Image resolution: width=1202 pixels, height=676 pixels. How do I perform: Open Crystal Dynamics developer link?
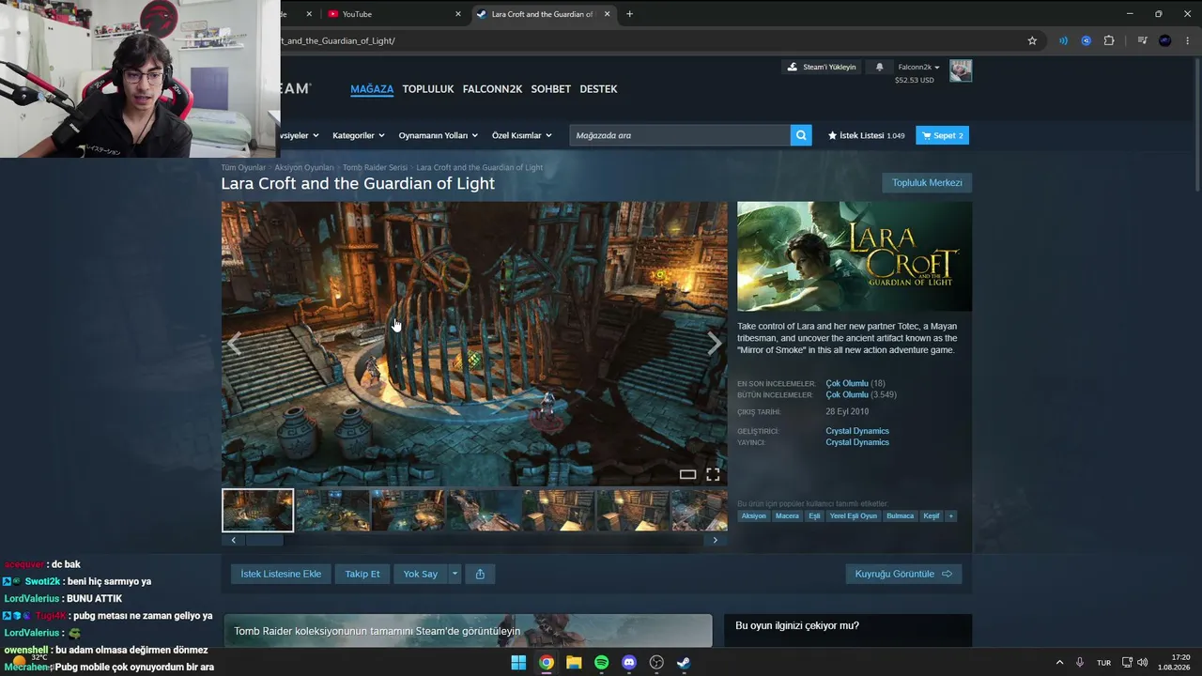point(857,431)
